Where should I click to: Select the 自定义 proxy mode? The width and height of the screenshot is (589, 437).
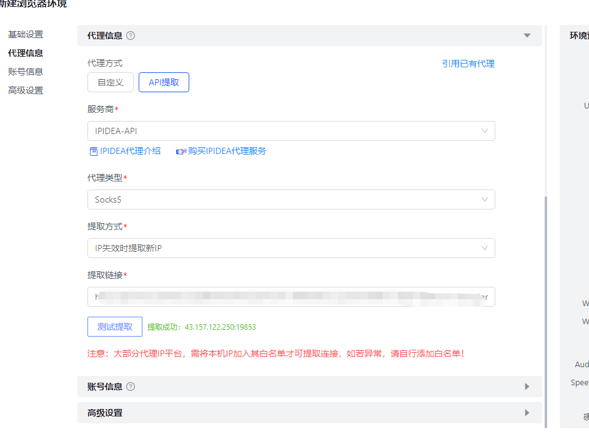(111, 82)
